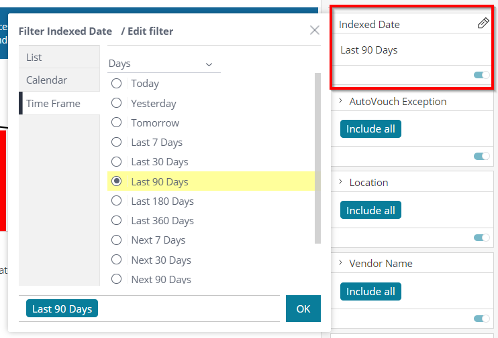The height and width of the screenshot is (338, 498).
Task: Expand the AutoVouch Exception filter
Action: [x=340, y=101]
